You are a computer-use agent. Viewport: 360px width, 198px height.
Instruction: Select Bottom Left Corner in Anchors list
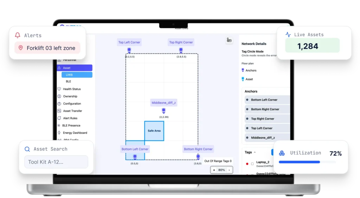coord(267,100)
